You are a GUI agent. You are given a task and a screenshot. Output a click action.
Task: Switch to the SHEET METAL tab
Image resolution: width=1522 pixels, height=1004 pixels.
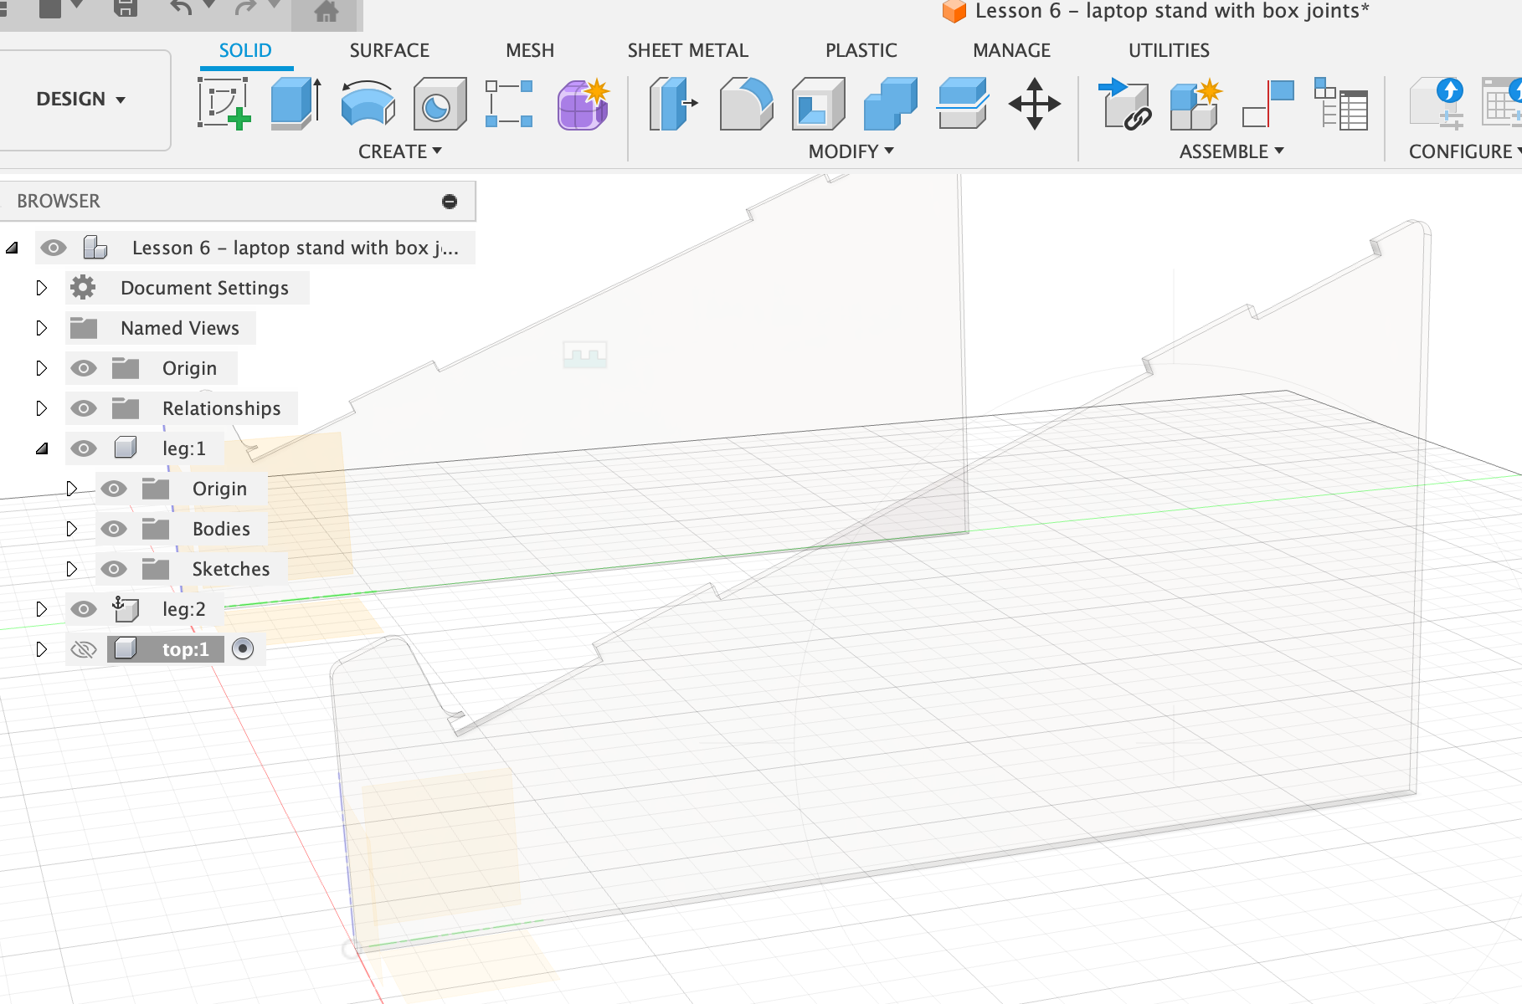(x=687, y=50)
